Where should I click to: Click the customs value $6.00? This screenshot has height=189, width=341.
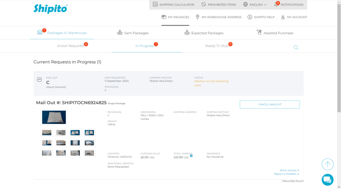[148, 157]
